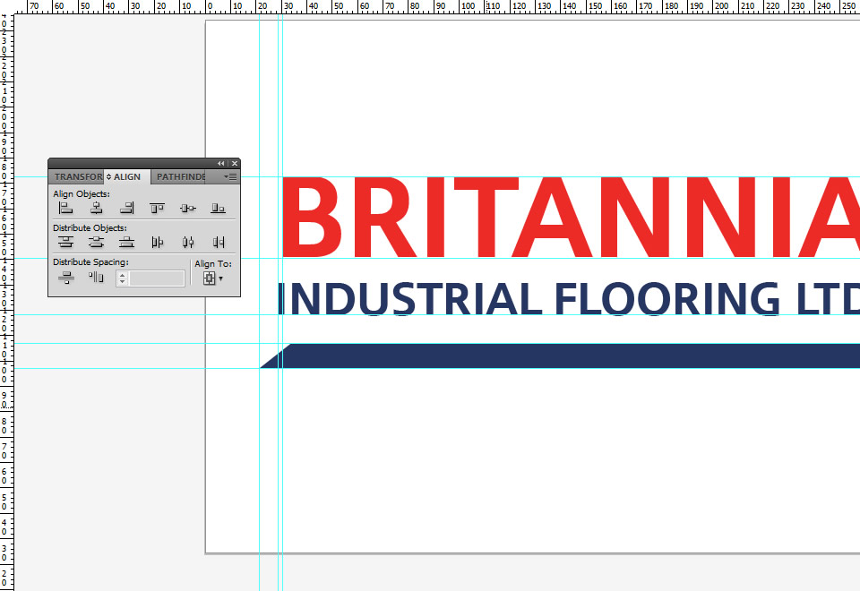
Task: Select the dark blue angled bar shape
Action: coord(559,355)
